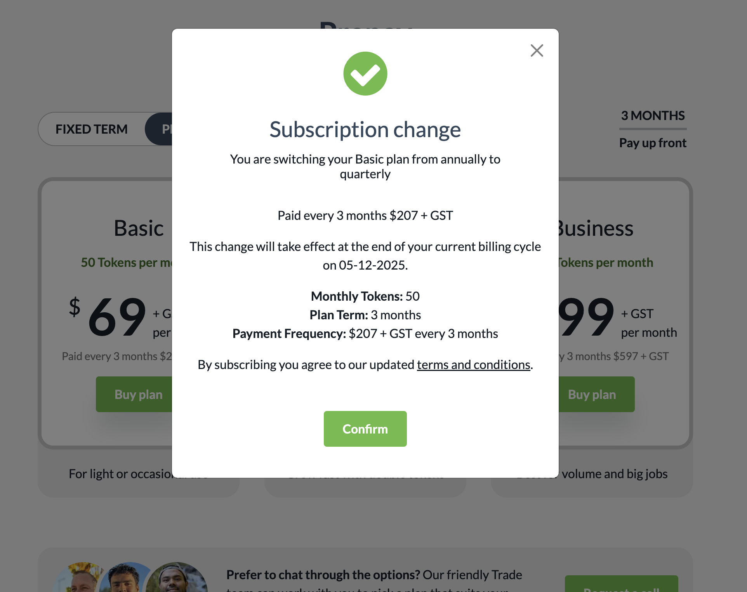Viewport: 747px width, 592px height.
Task: Click Buy plan under the Basic plan
Action: pyautogui.click(x=134, y=394)
